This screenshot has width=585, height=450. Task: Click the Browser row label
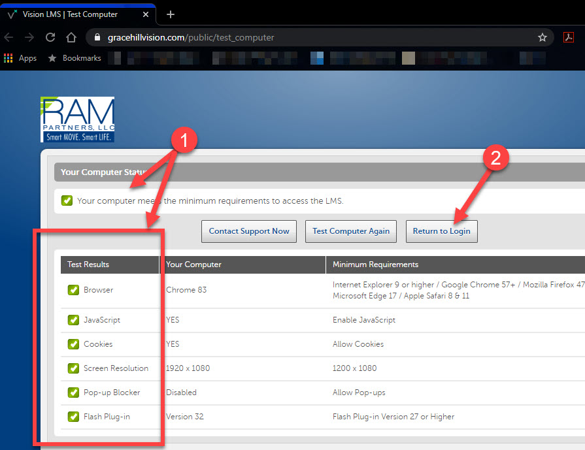[x=98, y=290]
